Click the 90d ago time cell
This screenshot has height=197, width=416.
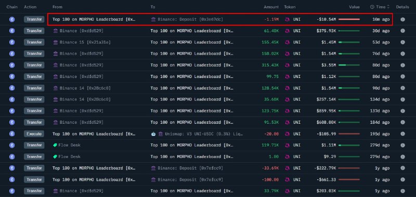[381, 88]
